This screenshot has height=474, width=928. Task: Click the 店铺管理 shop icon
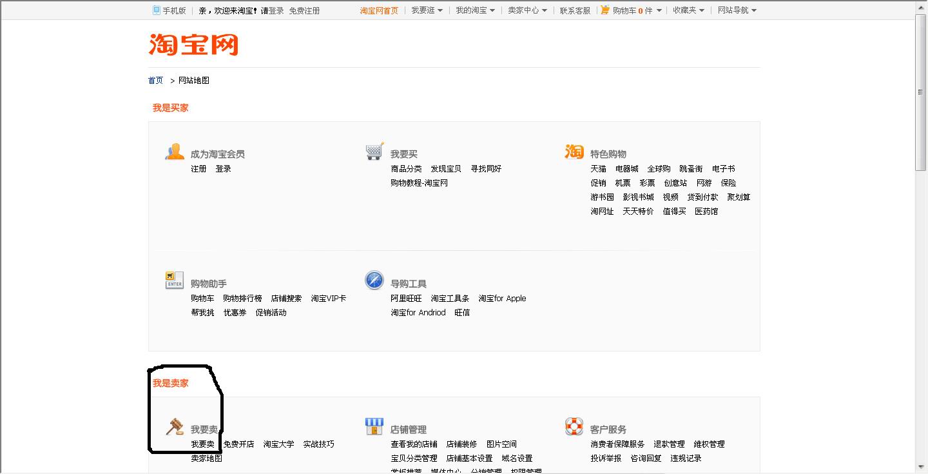pyautogui.click(x=374, y=426)
